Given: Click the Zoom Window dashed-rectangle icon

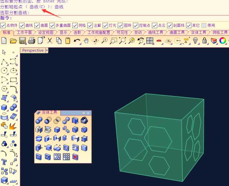Looking at the screenshot, I should coord(114,41).
